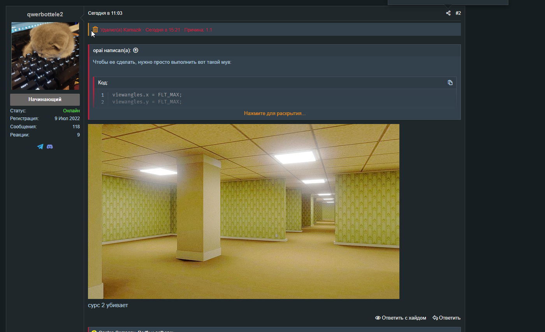The width and height of the screenshot is (545, 332).
Task: Click the "Ответить с хайдом" text
Action: [404, 318]
